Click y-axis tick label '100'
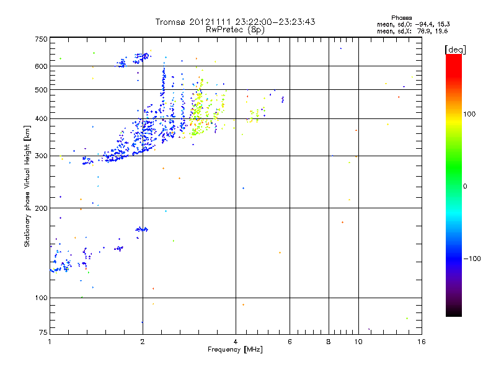496x372 pixels. point(41,298)
